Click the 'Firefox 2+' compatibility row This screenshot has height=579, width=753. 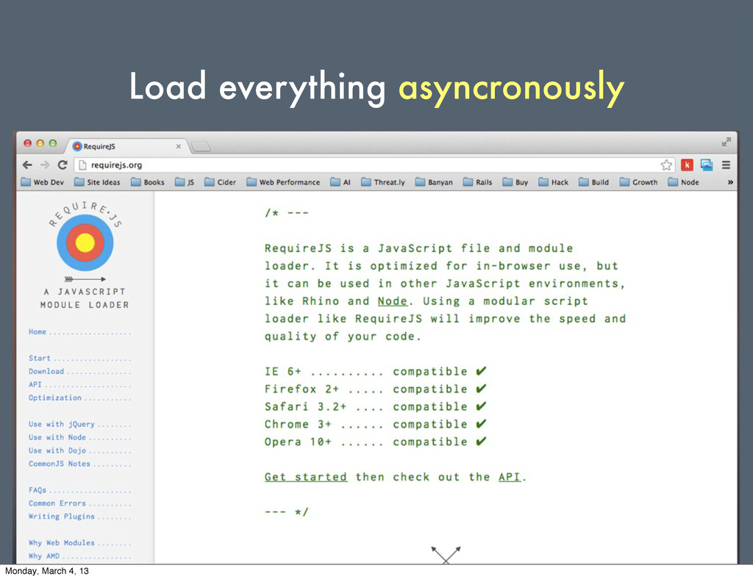coord(376,389)
